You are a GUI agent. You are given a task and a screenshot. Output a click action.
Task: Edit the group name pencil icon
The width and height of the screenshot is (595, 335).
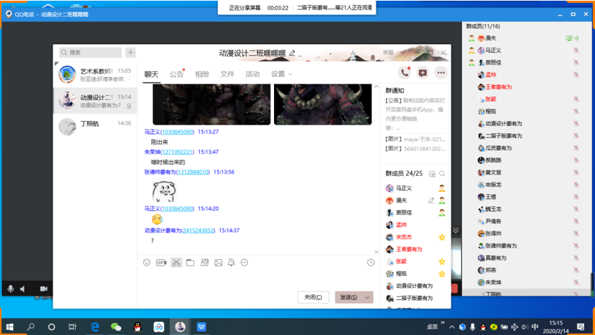tap(292, 53)
